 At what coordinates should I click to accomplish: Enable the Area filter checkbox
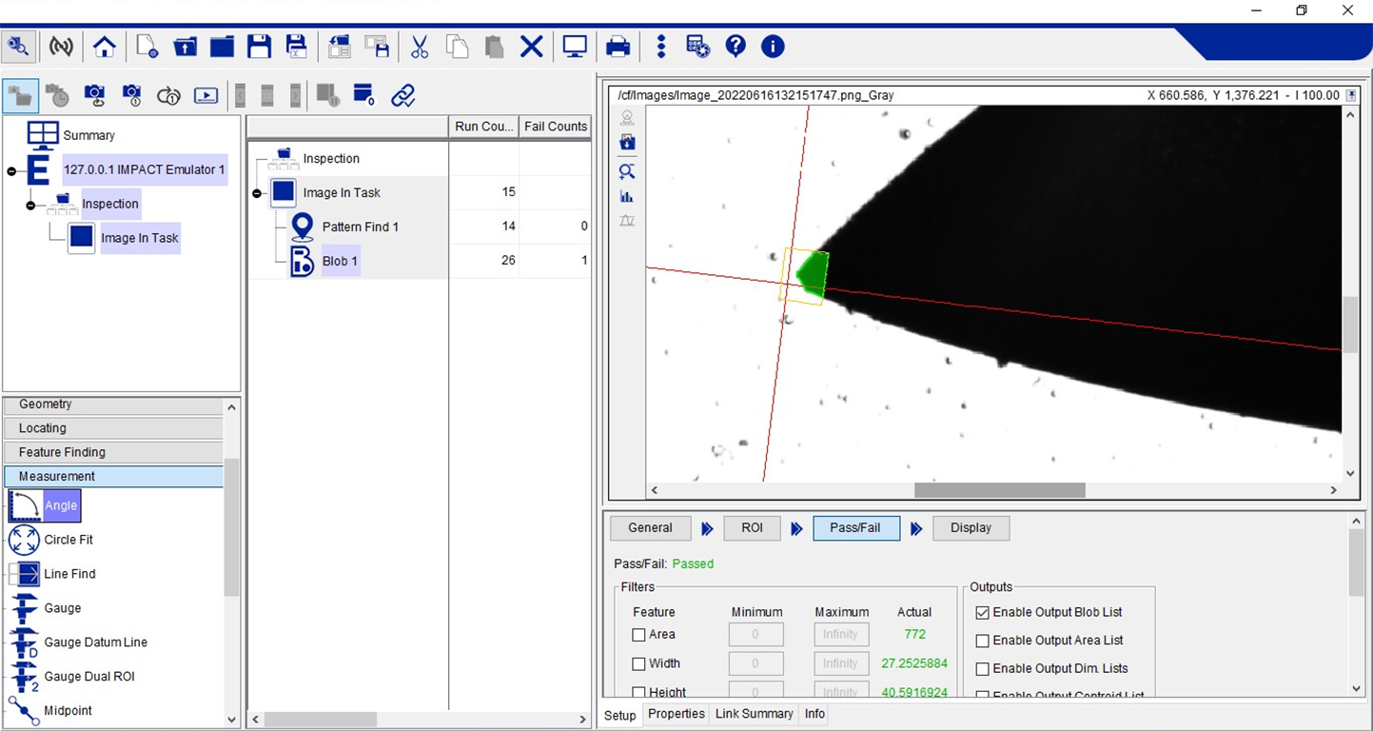[x=639, y=635]
